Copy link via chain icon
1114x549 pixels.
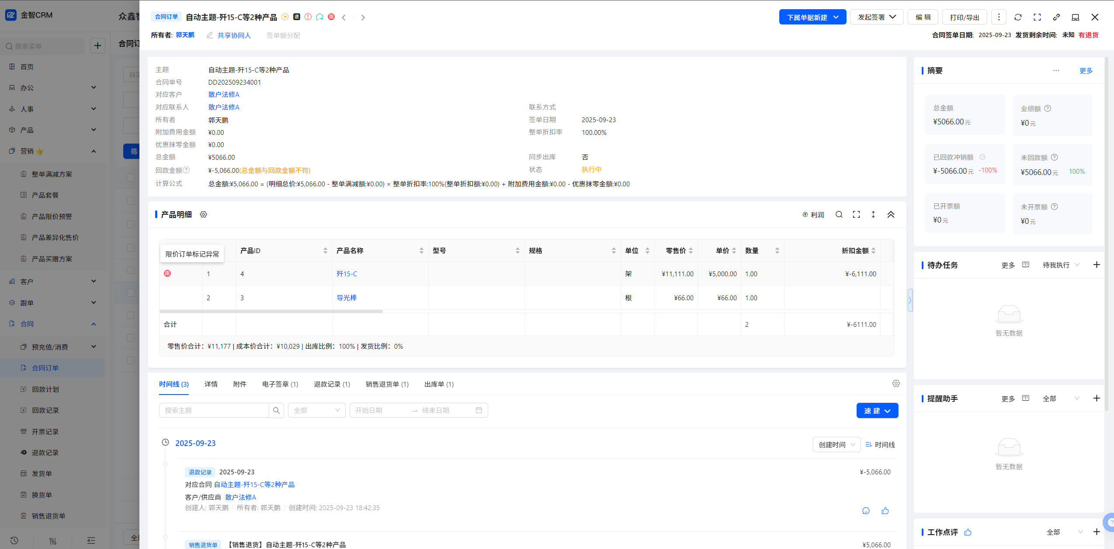coord(1056,17)
